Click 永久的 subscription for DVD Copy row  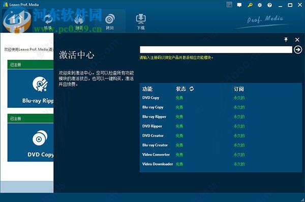(239, 98)
